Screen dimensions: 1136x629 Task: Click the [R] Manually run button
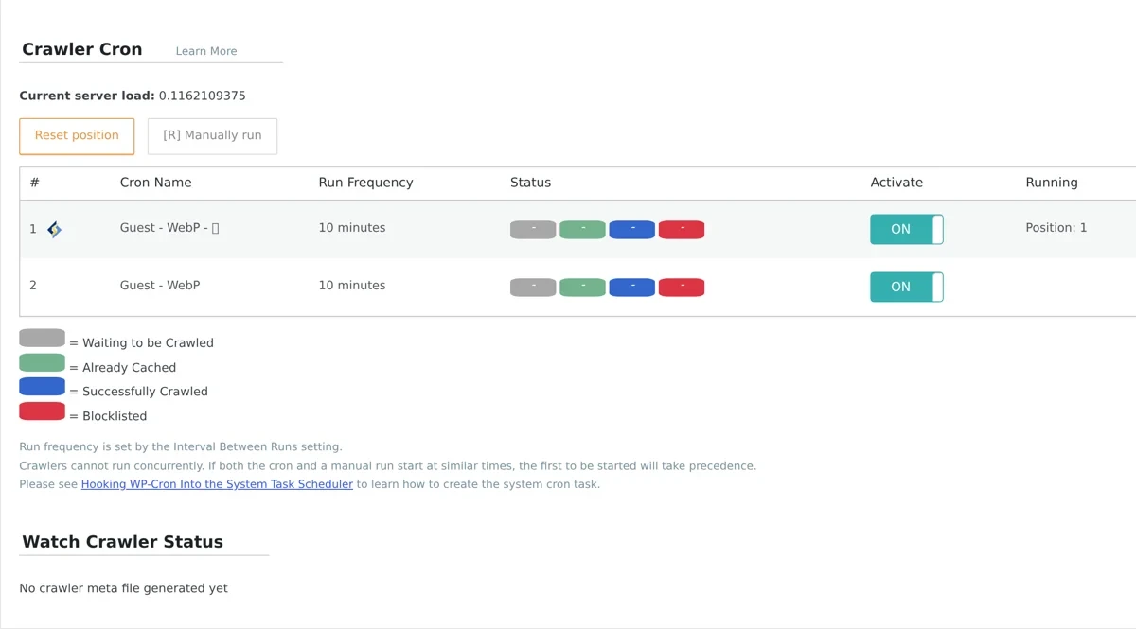point(212,136)
